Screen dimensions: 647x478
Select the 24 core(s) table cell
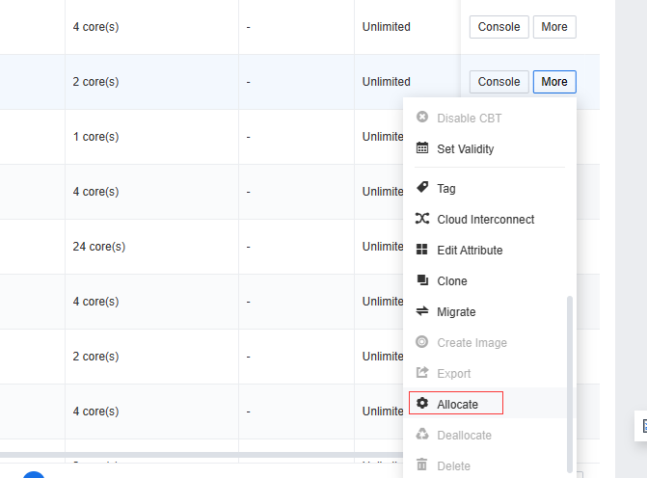(x=99, y=246)
